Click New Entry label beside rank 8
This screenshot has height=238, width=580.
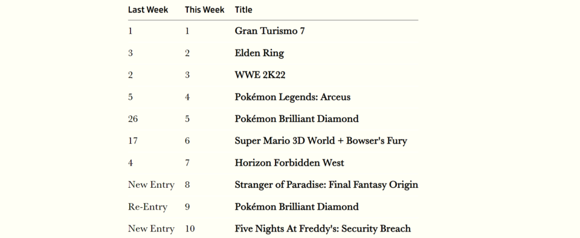151,184
